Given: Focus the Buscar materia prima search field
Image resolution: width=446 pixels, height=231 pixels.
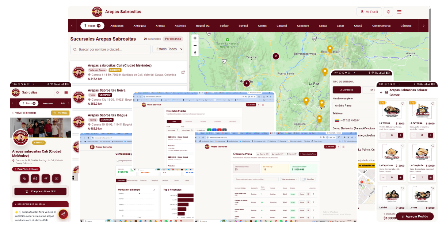Looking at the screenshot, I should (256, 179).
